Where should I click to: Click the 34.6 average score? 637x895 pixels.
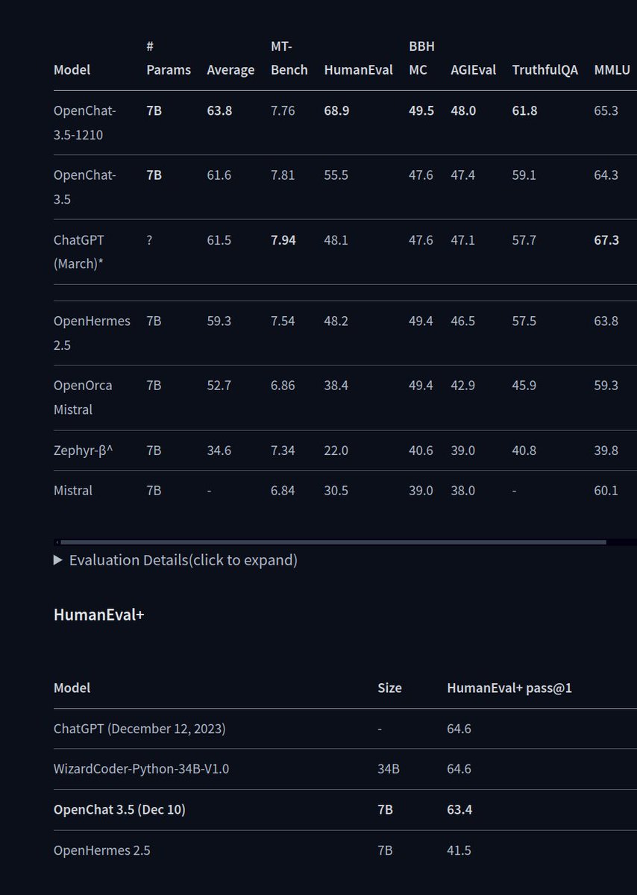(x=219, y=450)
